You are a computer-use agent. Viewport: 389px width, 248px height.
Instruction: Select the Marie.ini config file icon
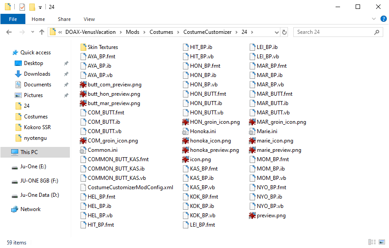252,132
